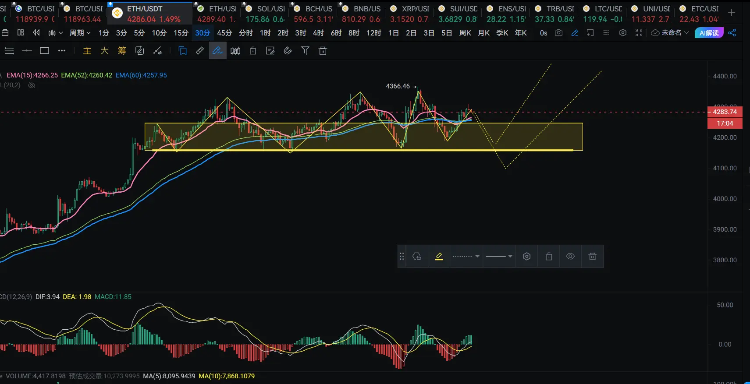The width and height of the screenshot is (750, 384).
Task: Open more drawing tools ellipsis
Action: point(62,51)
